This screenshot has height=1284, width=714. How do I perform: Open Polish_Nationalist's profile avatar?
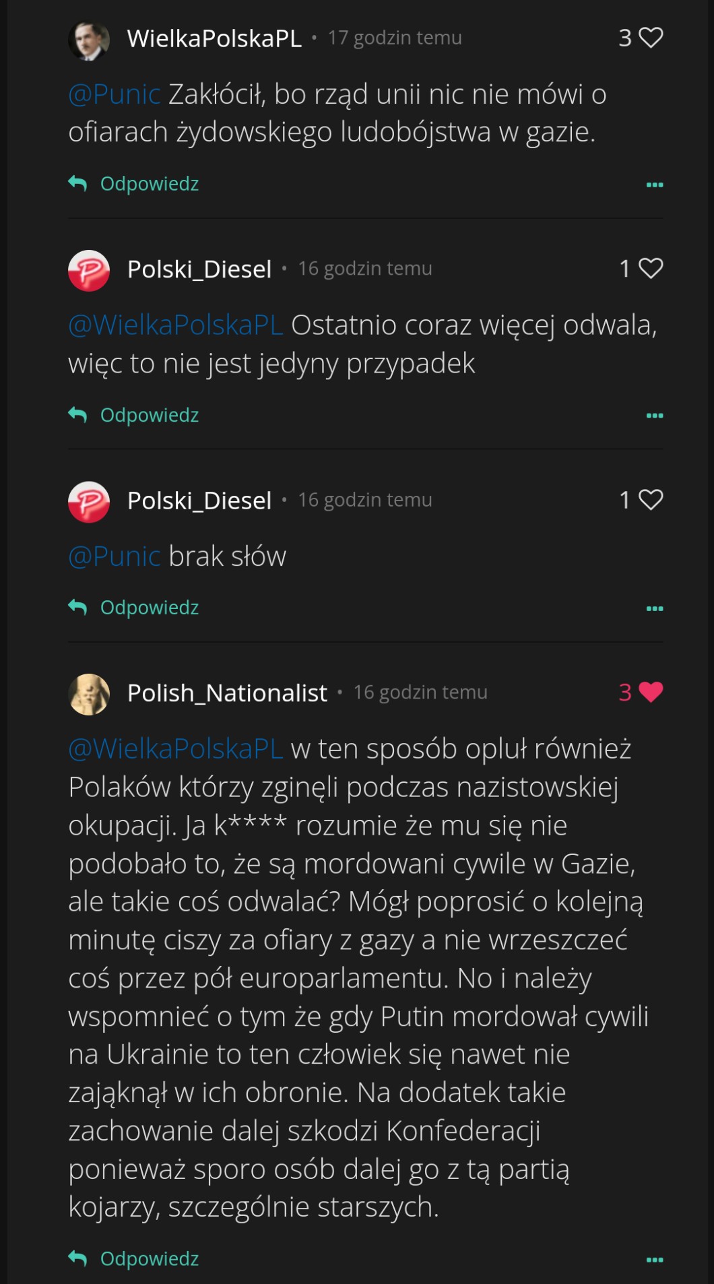point(89,695)
